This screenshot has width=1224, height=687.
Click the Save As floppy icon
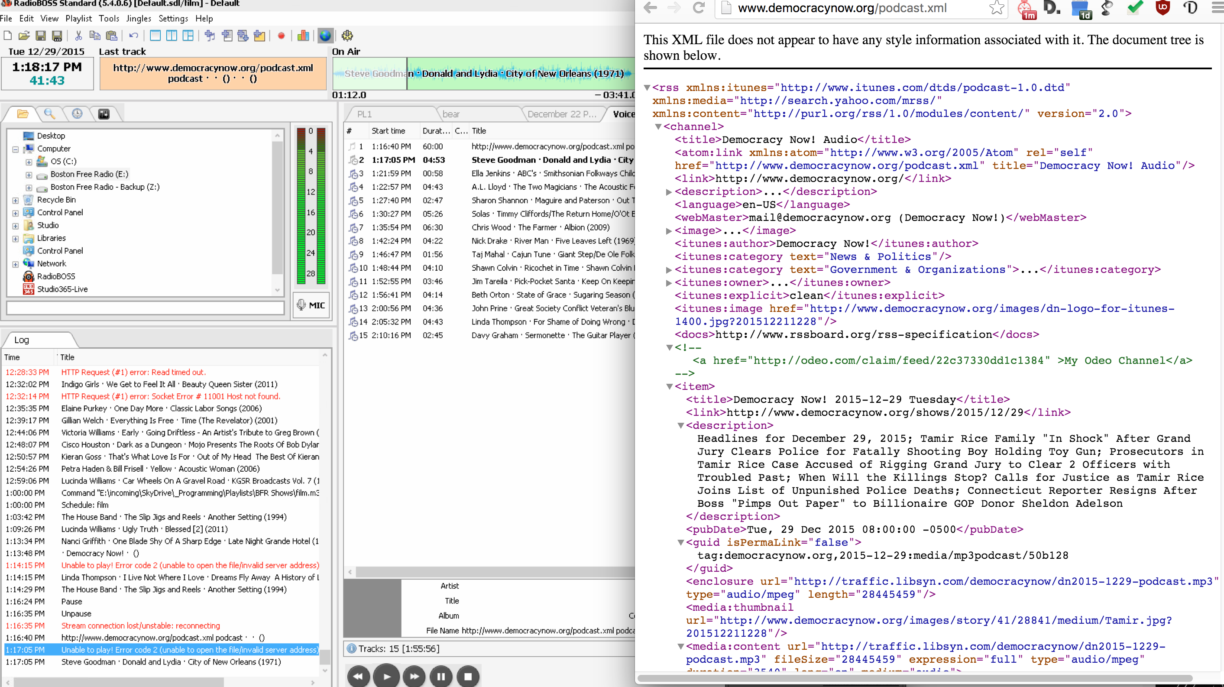pyautogui.click(x=57, y=36)
